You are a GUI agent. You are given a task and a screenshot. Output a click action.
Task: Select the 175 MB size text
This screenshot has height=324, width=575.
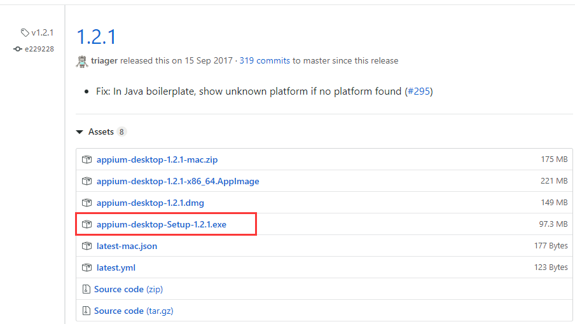click(554, 159)
